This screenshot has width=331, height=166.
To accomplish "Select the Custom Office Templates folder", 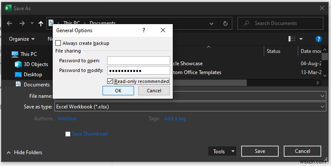I will pyautogui.click(x=197, y=72).
